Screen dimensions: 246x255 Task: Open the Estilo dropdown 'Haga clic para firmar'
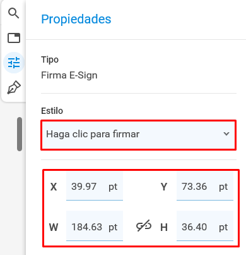[139, 135]
